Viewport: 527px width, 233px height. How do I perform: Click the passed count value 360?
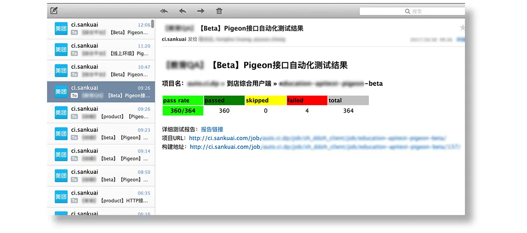[x=224, y=111]
